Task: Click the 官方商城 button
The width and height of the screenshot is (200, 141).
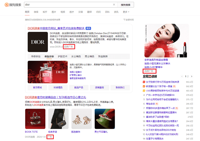Action: 37,87
